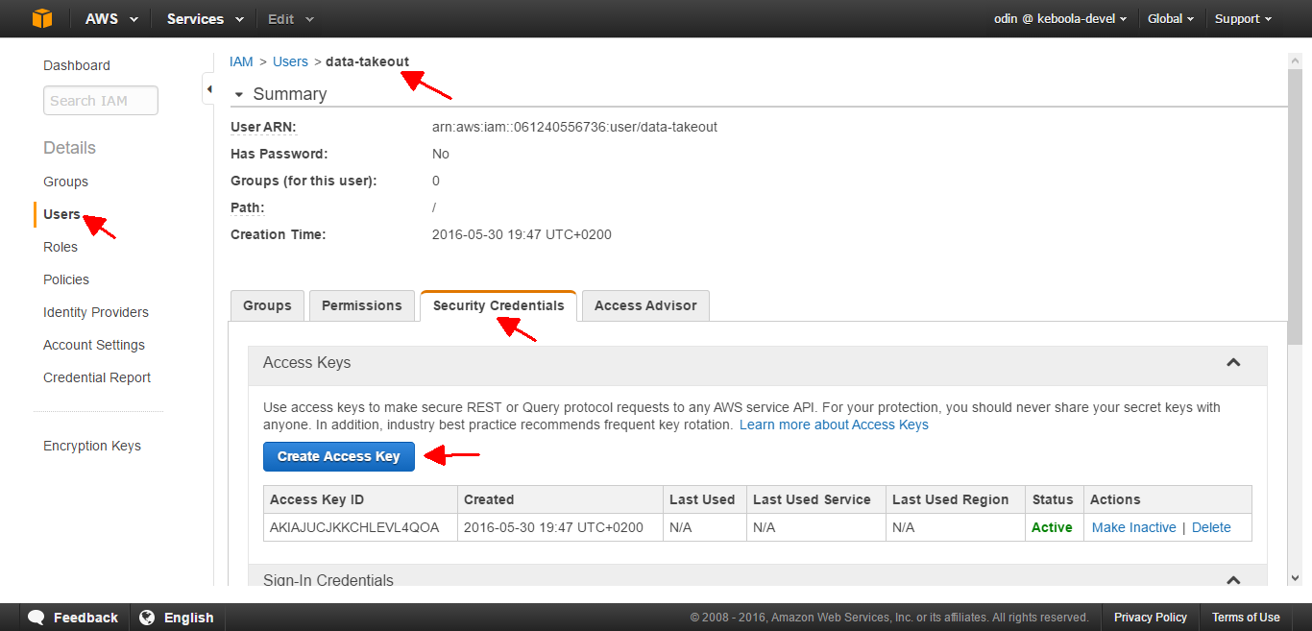Open Policies in the sidebar
The width and height of the screenshot is (1312, 631).
pos(66,279)
